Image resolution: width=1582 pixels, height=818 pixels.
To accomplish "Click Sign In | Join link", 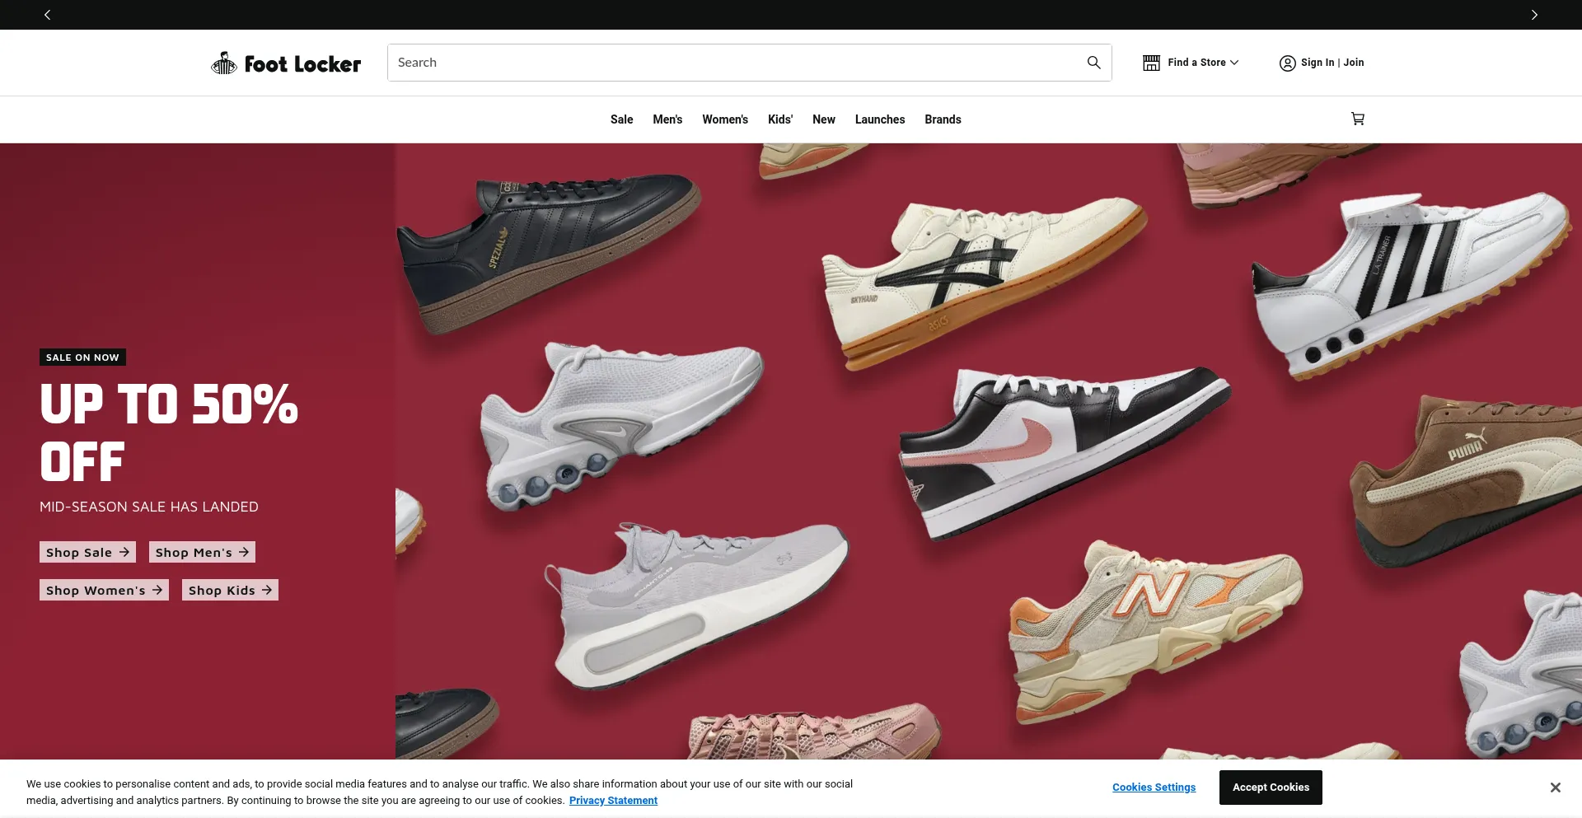I will 1332,63.
